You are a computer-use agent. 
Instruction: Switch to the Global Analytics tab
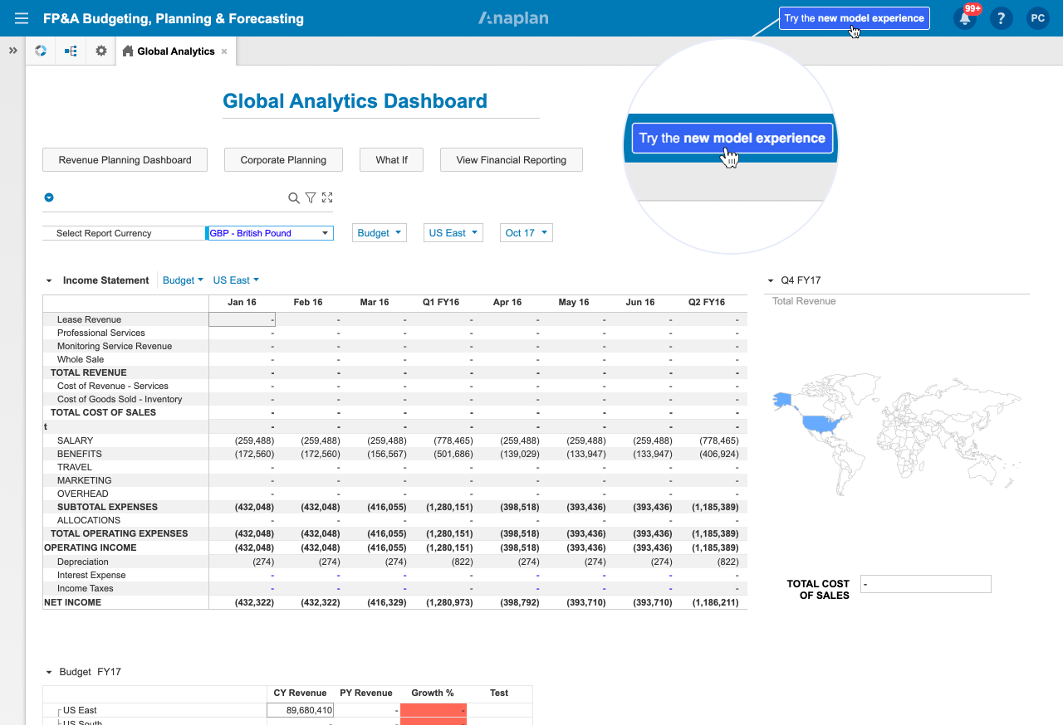(x=176, y=51)
